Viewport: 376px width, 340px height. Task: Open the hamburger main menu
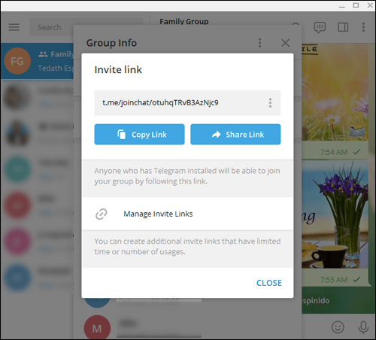(14, 27)
